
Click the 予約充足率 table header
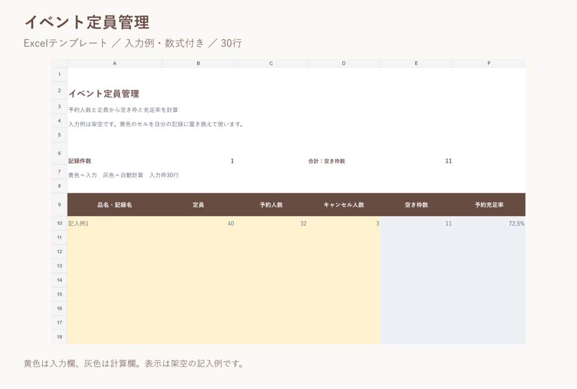(489, 205)
